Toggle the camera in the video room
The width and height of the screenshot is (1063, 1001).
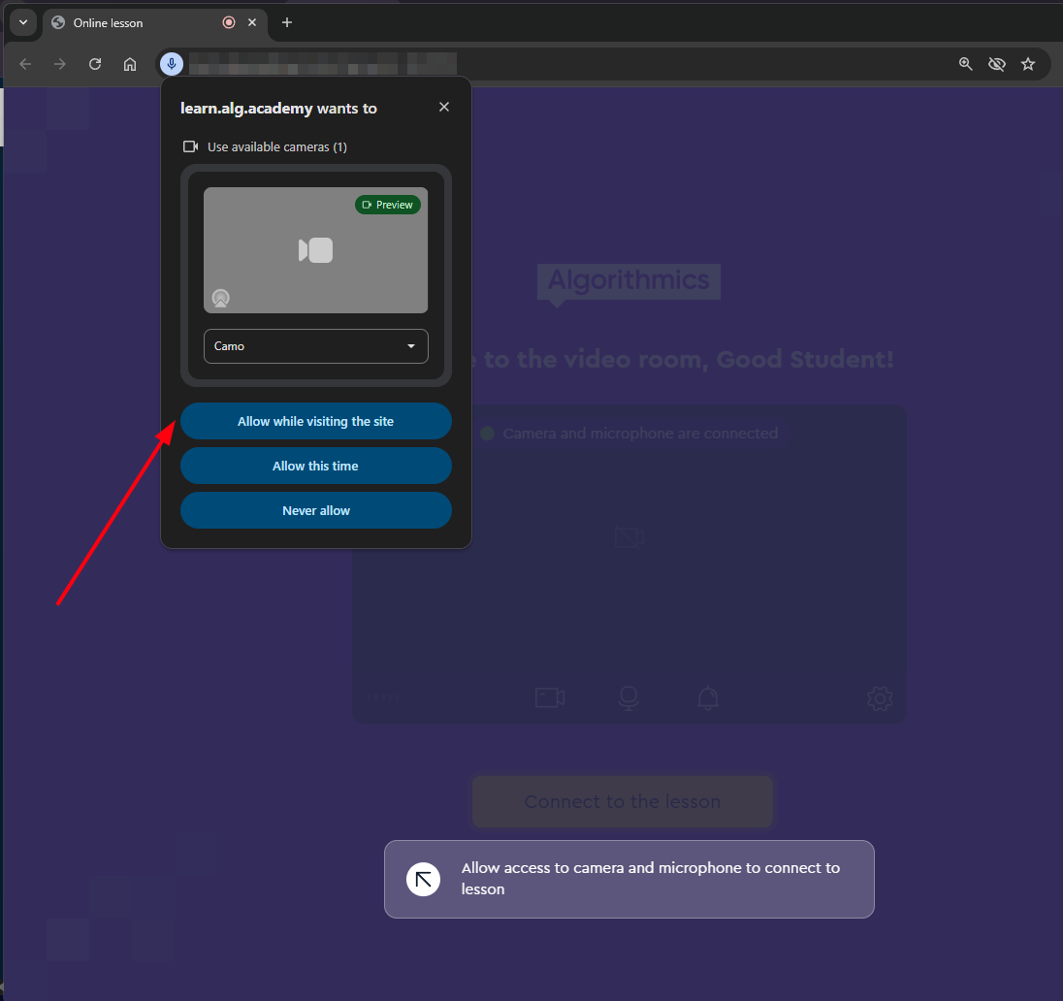point(550,698)
